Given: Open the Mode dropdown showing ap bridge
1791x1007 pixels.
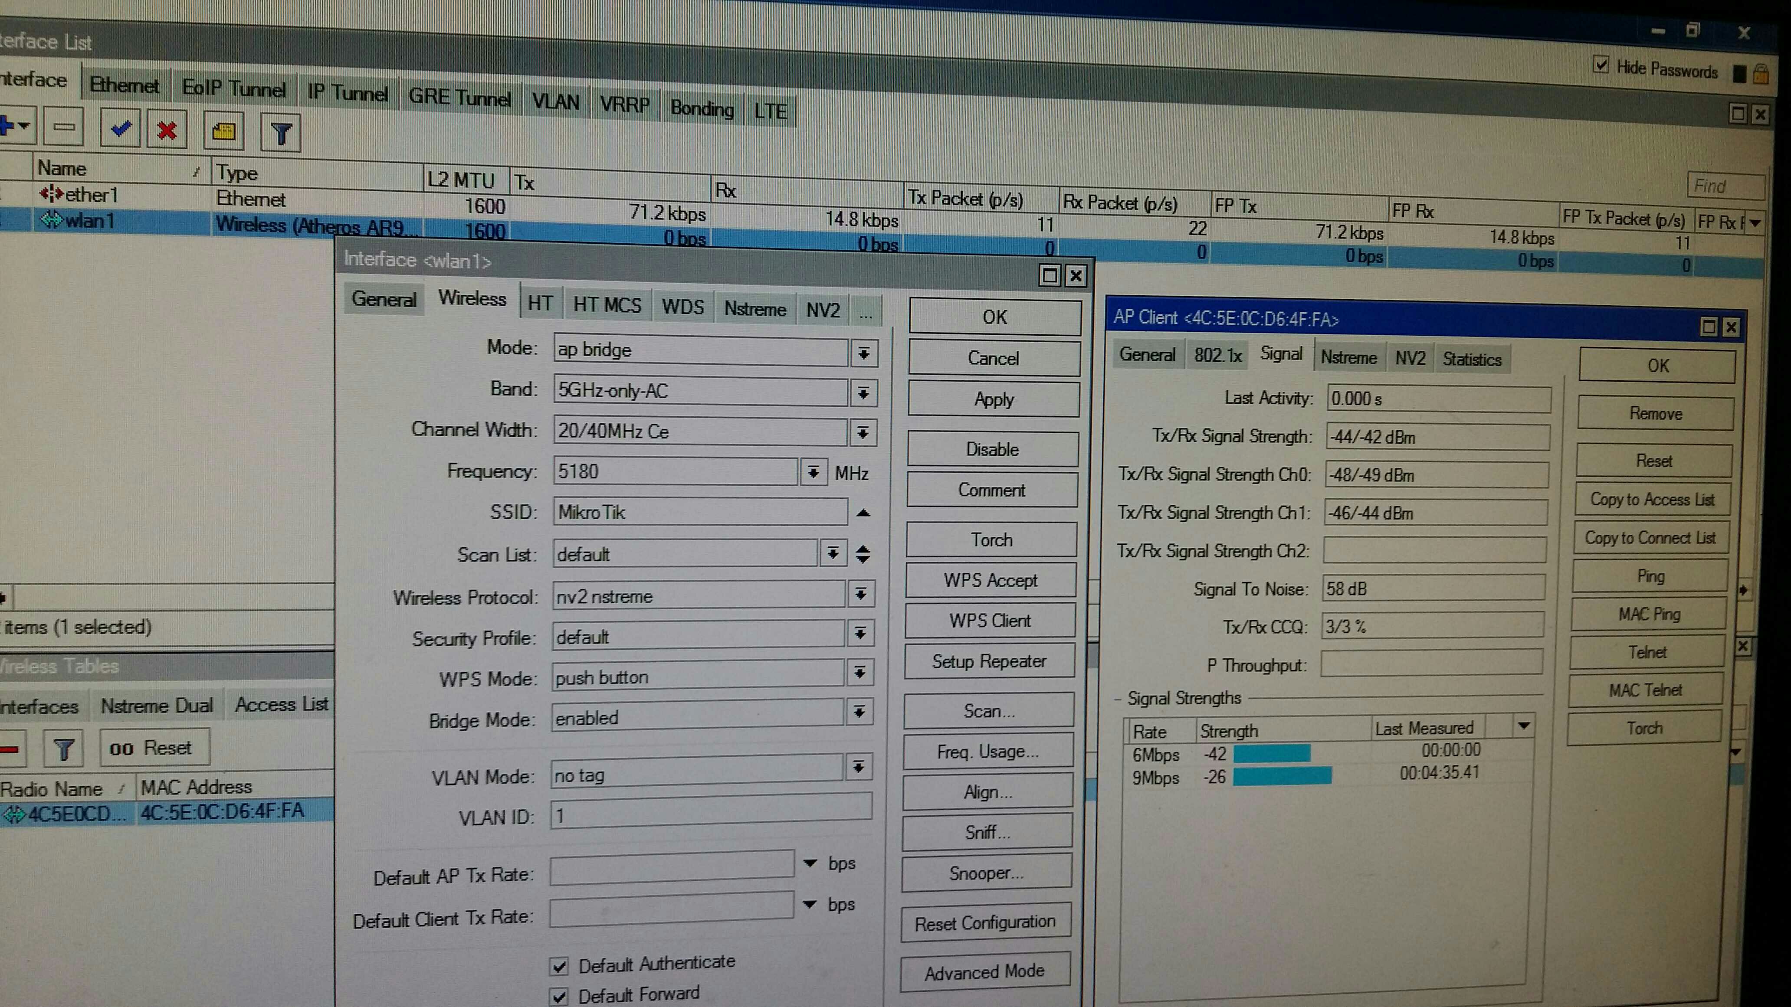Looking at the screenshot, I should (863, 353).
